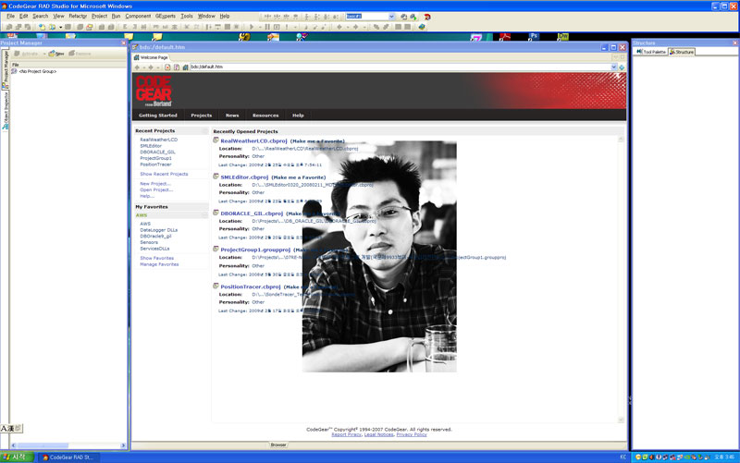Open the Resources section on Welcome Page
740x463 pixels.
(x=265, y=116)
